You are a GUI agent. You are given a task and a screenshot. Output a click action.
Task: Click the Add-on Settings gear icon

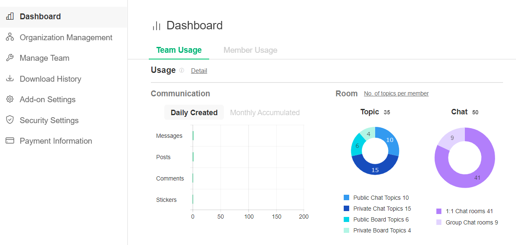pos(10,99)
